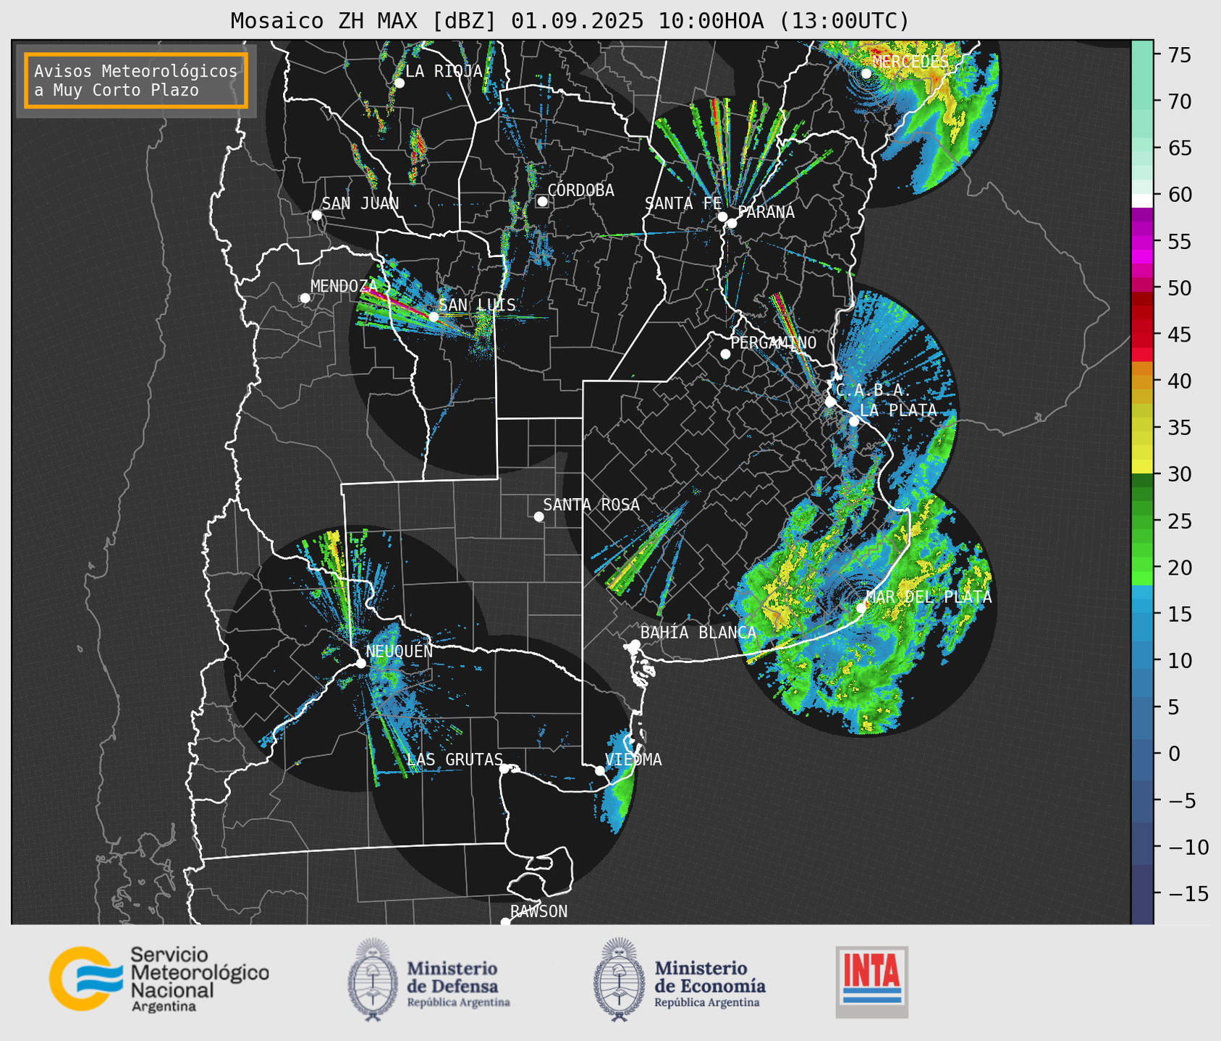Screen dimensions: 1221x1041
Task: Select the 60 dBZ white band on the scale
Action: (x=1142, y=201)
